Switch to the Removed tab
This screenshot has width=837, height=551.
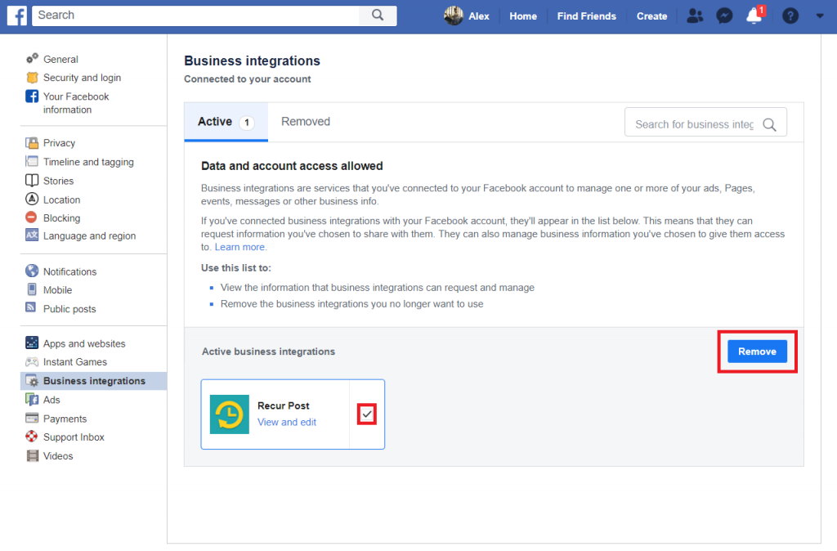(x=306, y=122)
